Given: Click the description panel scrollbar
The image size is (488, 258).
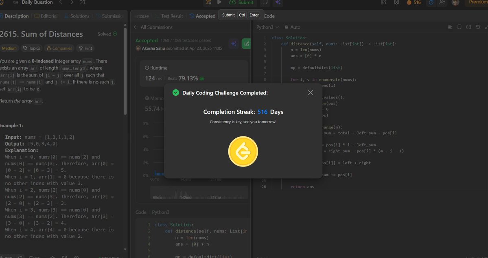Looking at the screenshot, I should click(125, 72).
